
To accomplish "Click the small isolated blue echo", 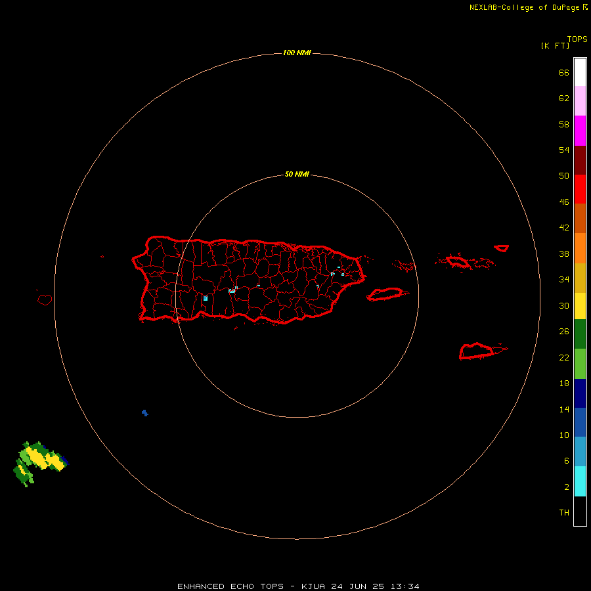I will [144, 413].
